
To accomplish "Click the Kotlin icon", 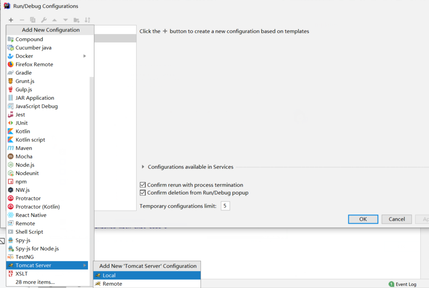I will click(10, 131).
